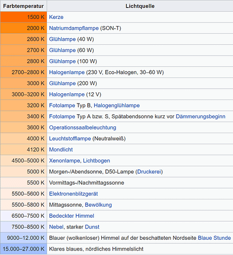
Task: Open Halogenlampe link for 230 V row
Action: click(x=67, y=72)
